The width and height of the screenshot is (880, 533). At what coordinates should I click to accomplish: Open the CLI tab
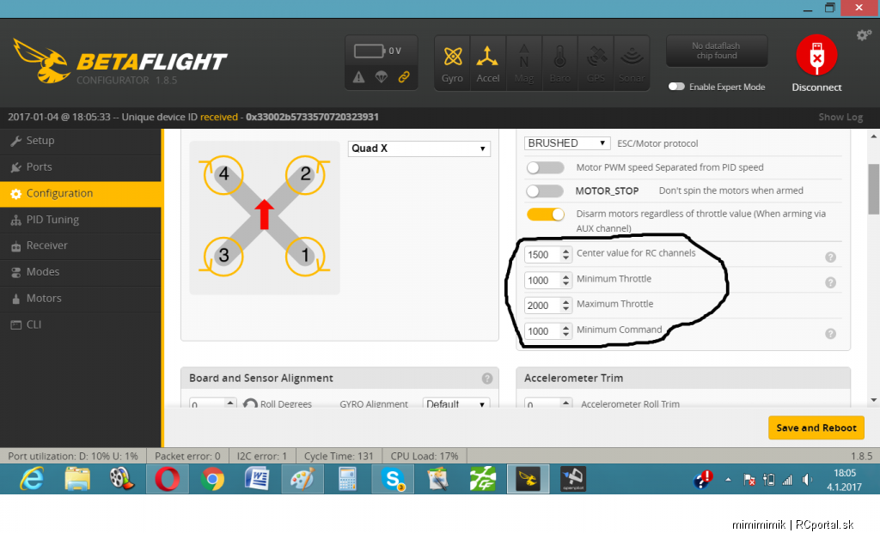[81, 324]
